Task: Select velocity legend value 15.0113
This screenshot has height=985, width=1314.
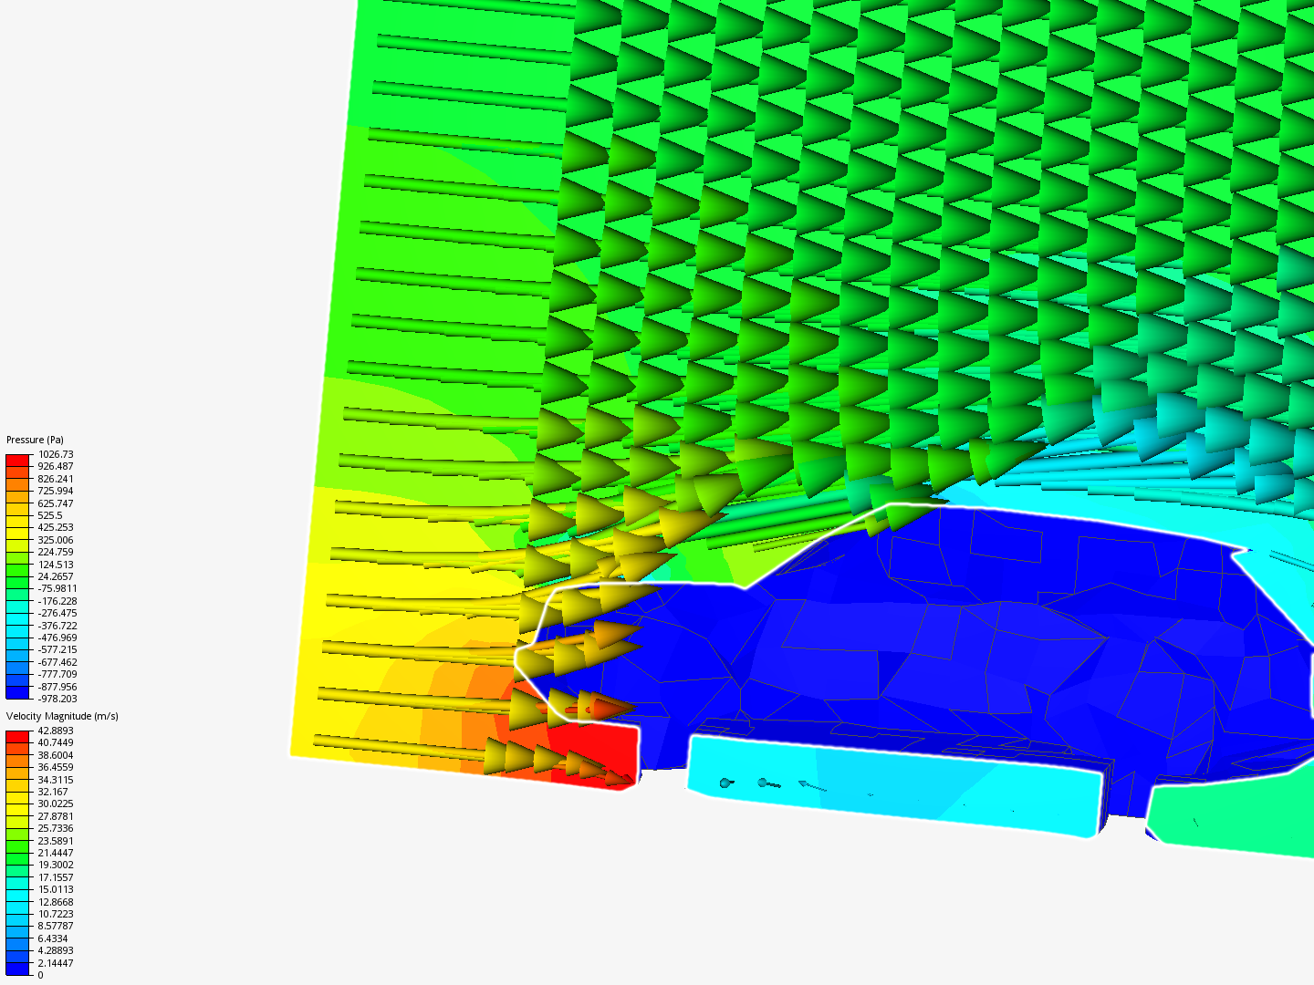Action: click(x=56, y=889)
